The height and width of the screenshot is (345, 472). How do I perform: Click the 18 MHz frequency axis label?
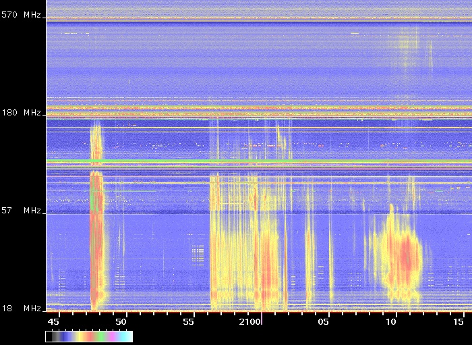(x=22, y=309)
